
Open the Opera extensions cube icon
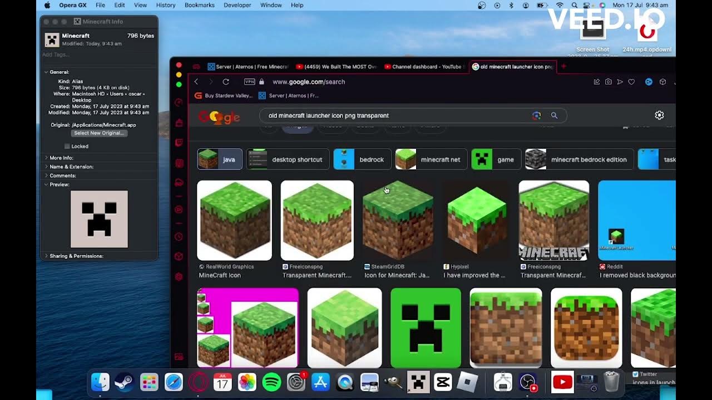[x=662, y=82]
